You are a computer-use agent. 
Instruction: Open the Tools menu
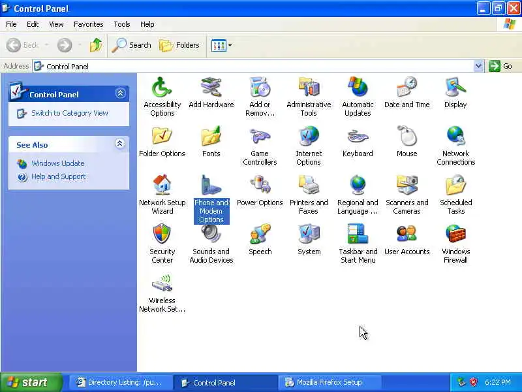(122, 24)
